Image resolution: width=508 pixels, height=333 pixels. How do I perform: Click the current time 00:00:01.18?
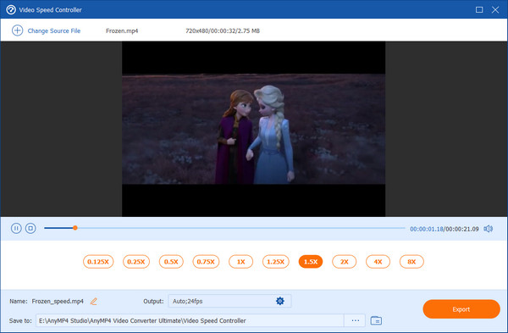click(x=427, y=229)
